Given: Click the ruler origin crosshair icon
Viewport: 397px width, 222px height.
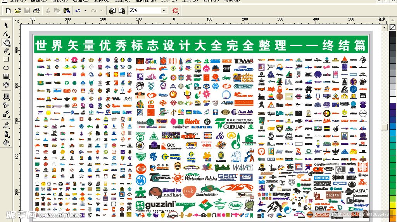Looking at the screenshot, I should 17,21.
